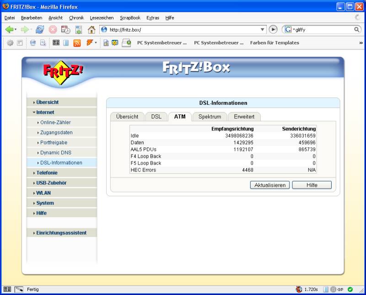This screenshot has height=295, width=366.
Task: Open history via the calendar clock icon
Action: click(x=65, y=30)
